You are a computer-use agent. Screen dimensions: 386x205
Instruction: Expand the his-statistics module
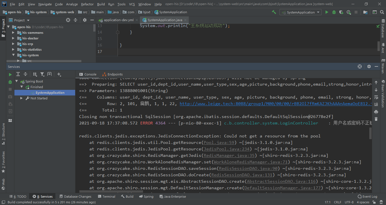pos(13,50)
